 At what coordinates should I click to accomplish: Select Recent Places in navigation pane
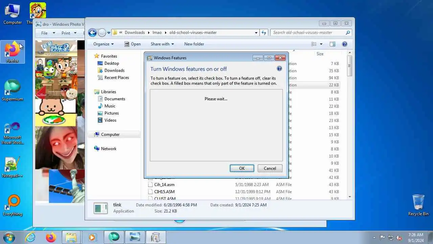click(x=116, y=78)
